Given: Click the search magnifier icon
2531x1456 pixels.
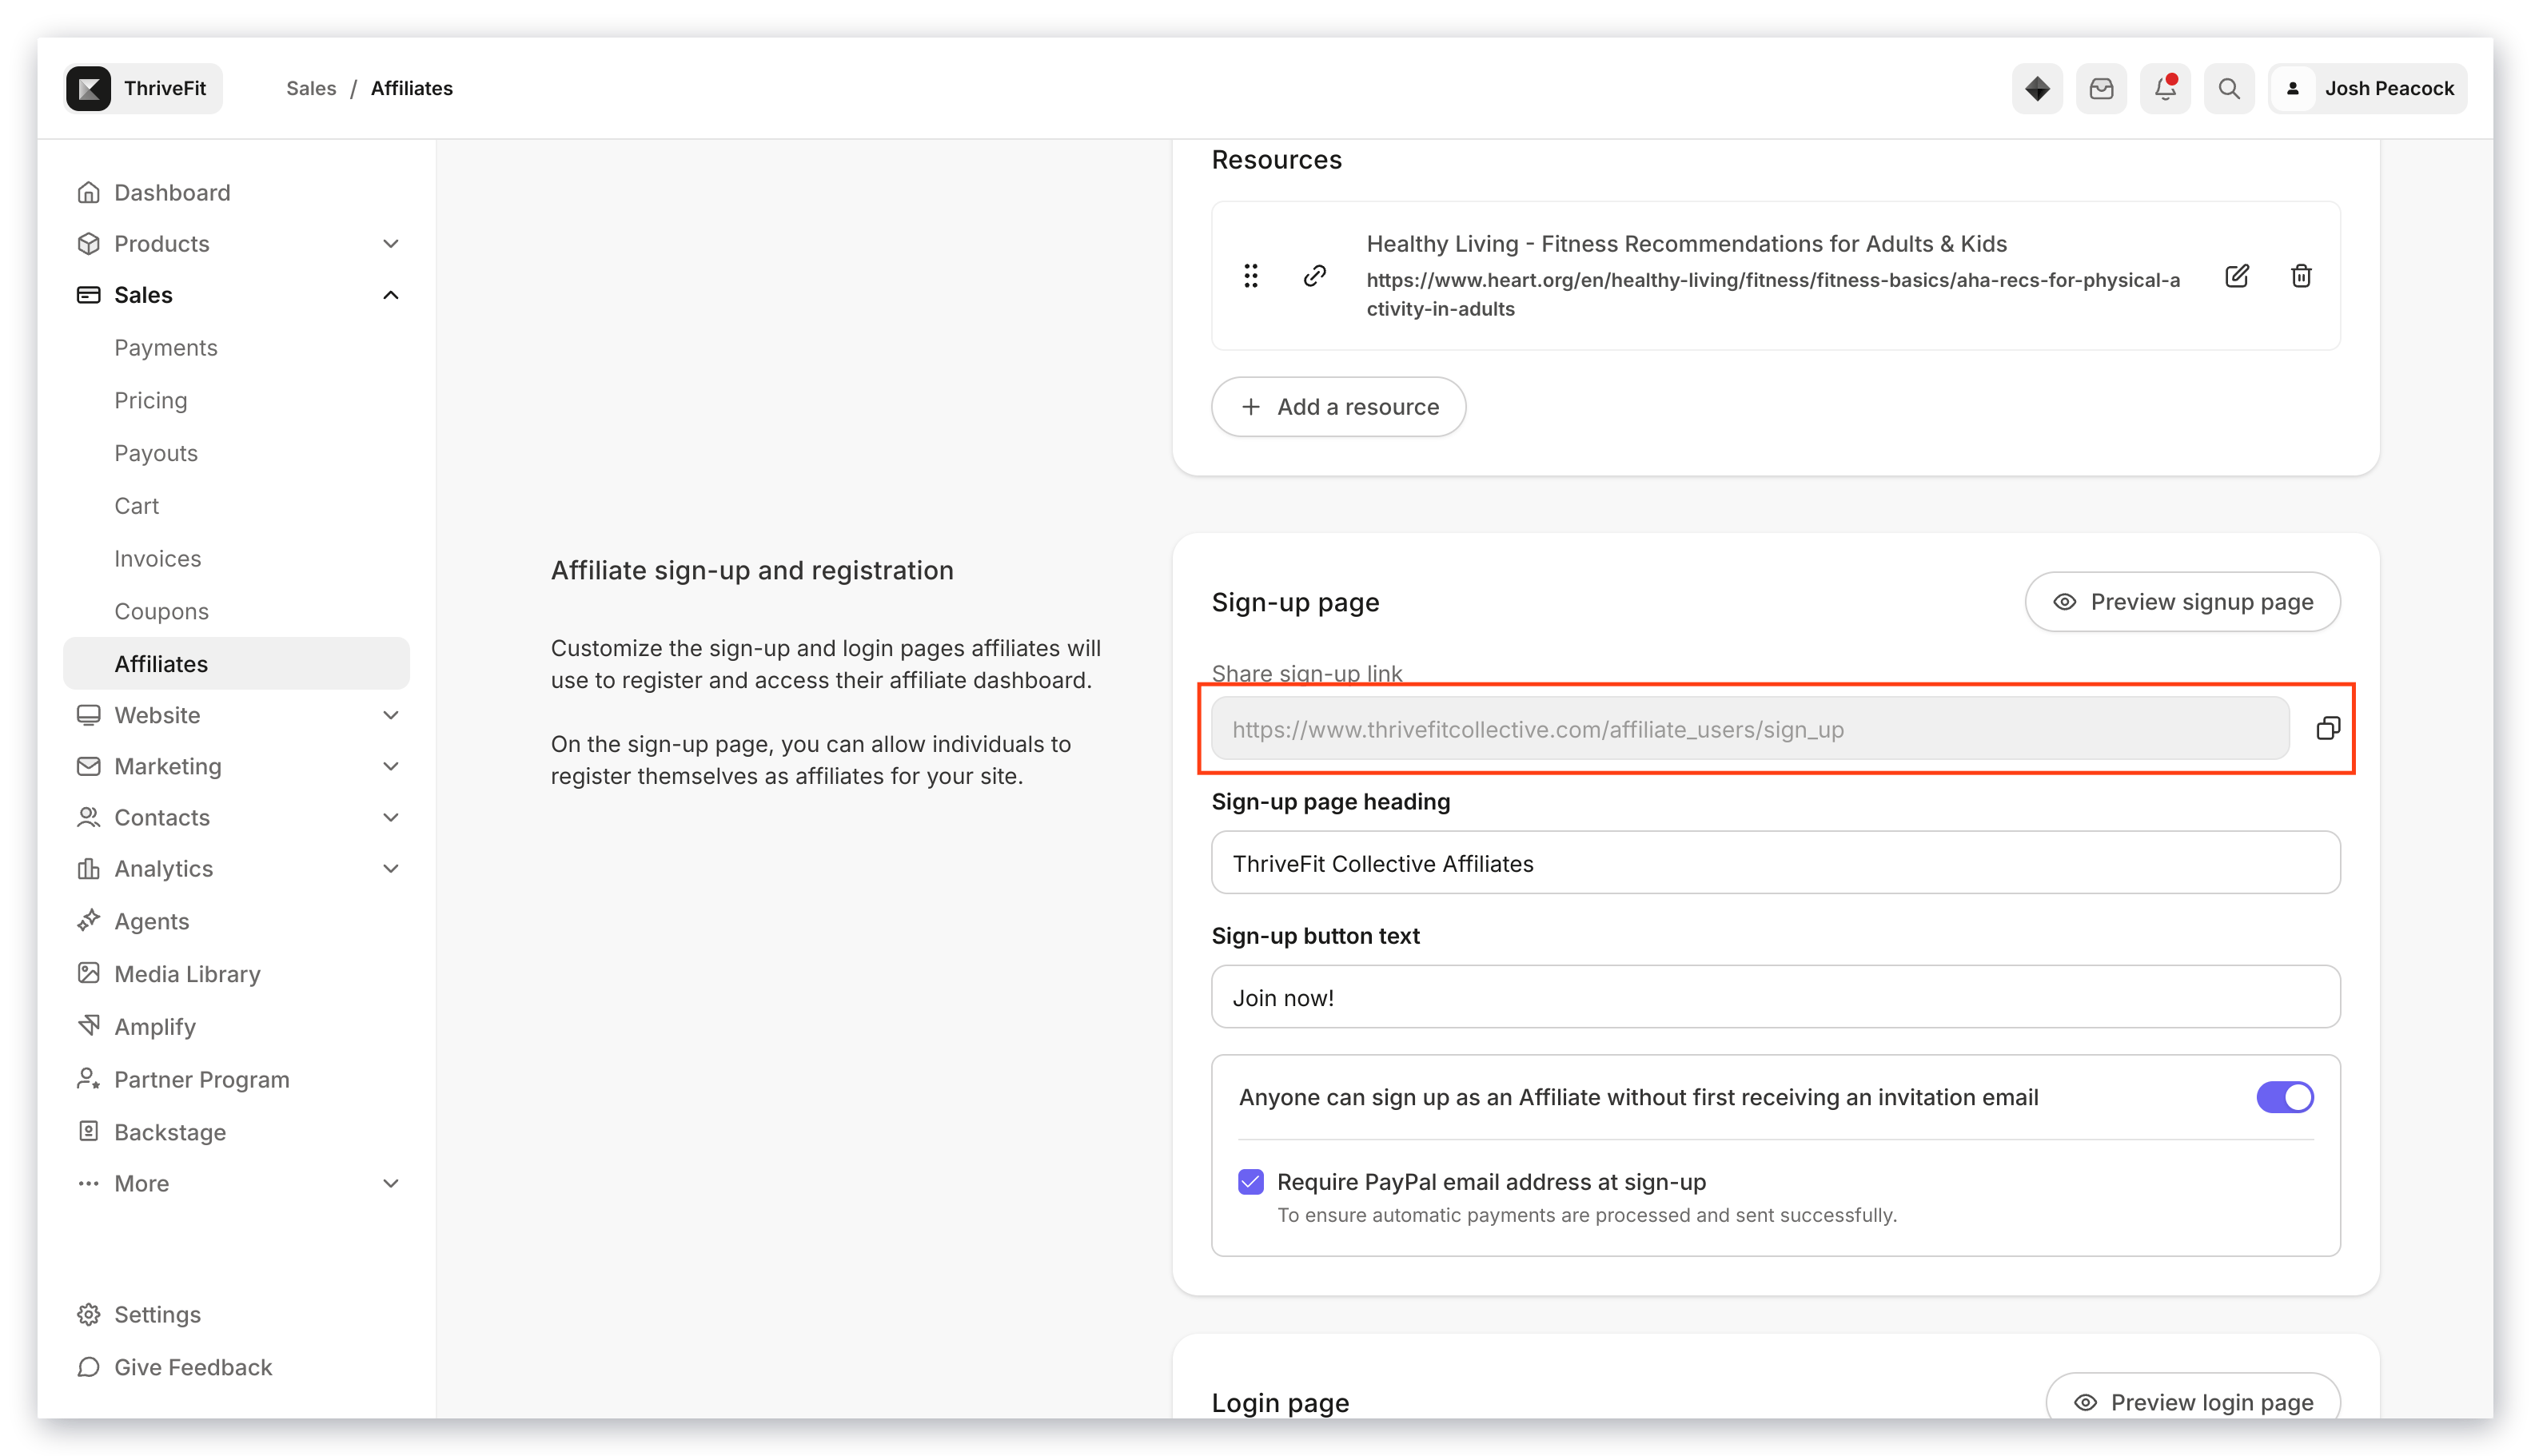Looking at the screenshot, I should pyautogui.click(x=2229, y=88).
